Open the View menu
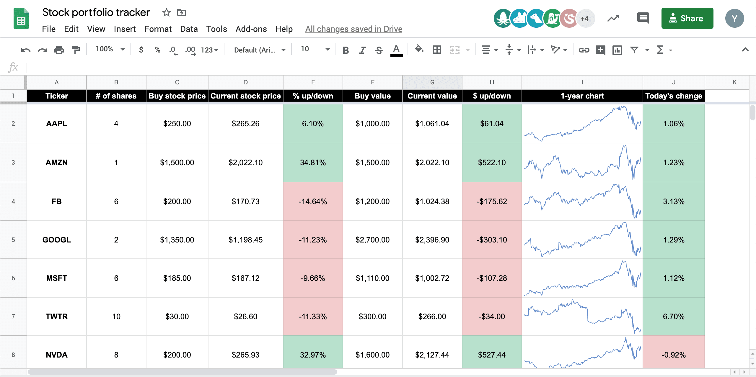The height and width of the screenshot is (377, 756). tap(96, 29)
